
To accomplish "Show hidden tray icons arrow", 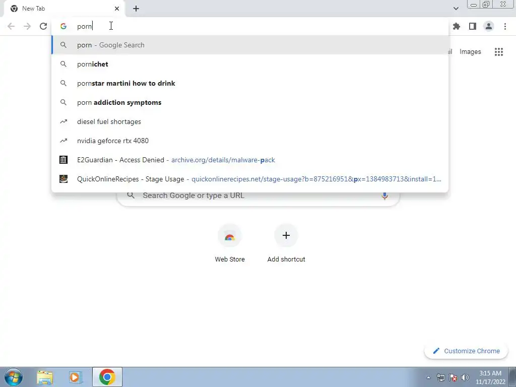I will pos(428,377).
